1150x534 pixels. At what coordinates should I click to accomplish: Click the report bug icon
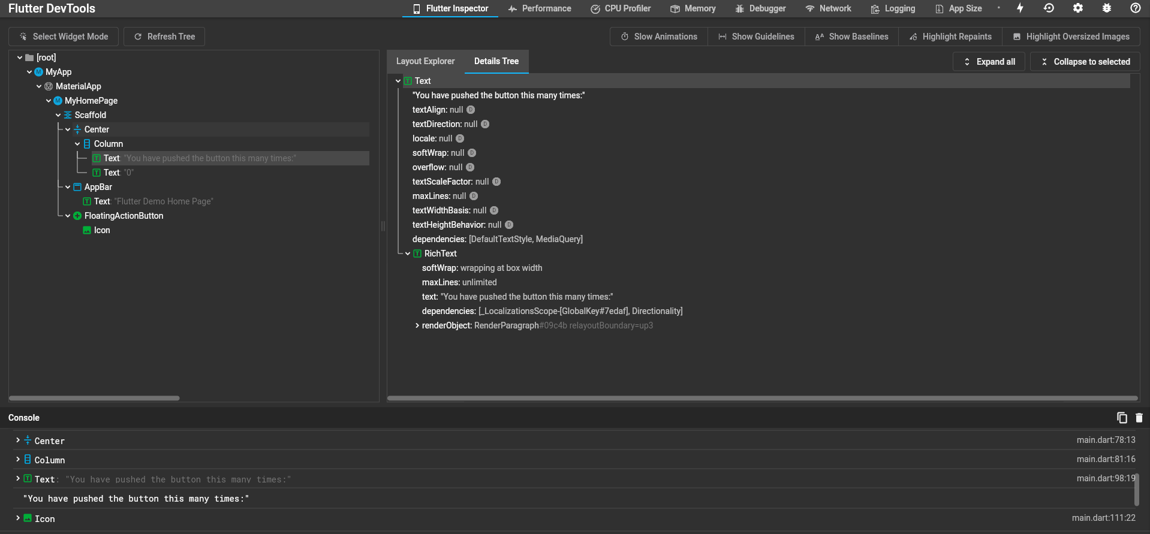click(x=1107, y=8)
